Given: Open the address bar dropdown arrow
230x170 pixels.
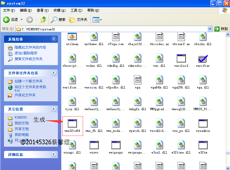Looking at the screenshot, I should tap(210, 29).
